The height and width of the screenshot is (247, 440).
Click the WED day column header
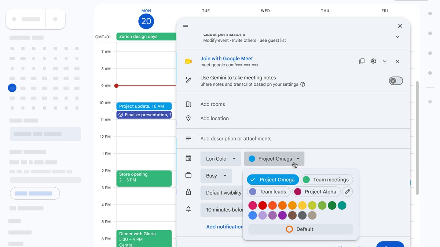coord(265,11)
